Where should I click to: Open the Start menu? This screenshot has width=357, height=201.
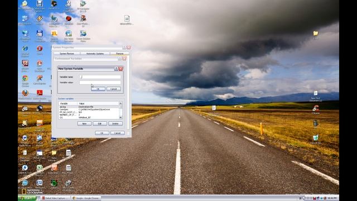27,198
